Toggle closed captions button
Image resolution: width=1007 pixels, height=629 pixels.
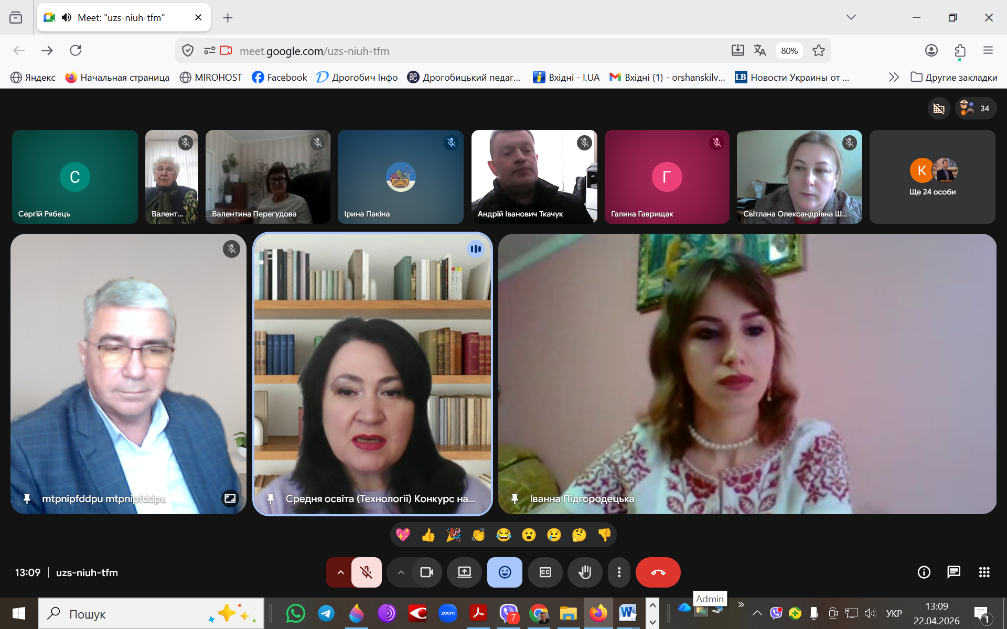545,572
